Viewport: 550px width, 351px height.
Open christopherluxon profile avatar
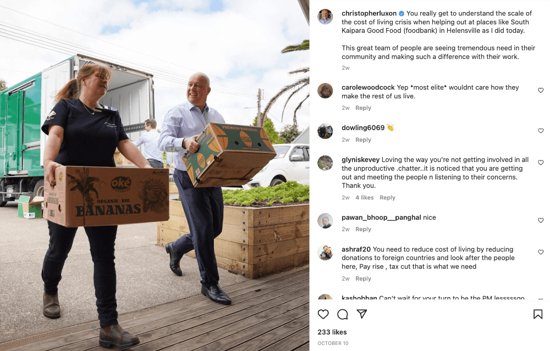tap(325, 16)
